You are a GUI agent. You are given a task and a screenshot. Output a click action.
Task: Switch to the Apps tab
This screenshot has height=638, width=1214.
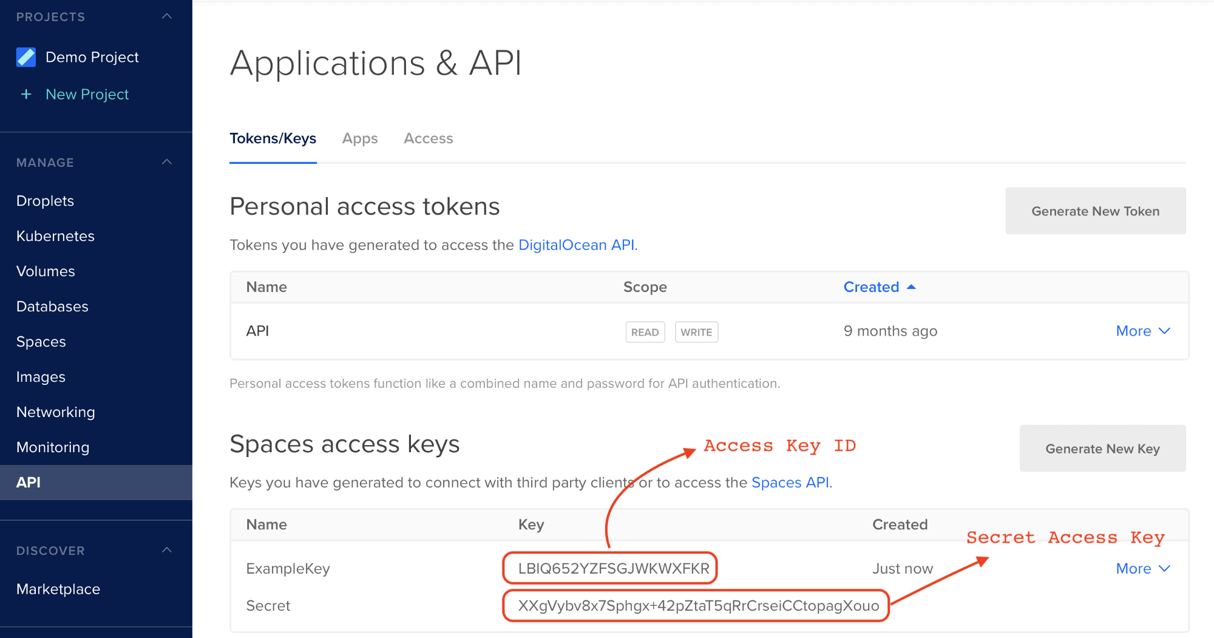(360, 139)
